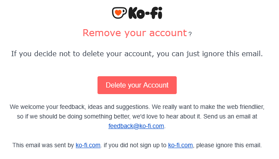Screen dimensions: 279x159
Task: Click the 'Remove your account' heading
Action: (x=134, y=33)
